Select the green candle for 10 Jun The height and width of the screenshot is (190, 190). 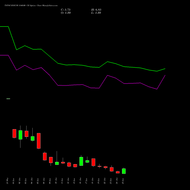point(57,163)
